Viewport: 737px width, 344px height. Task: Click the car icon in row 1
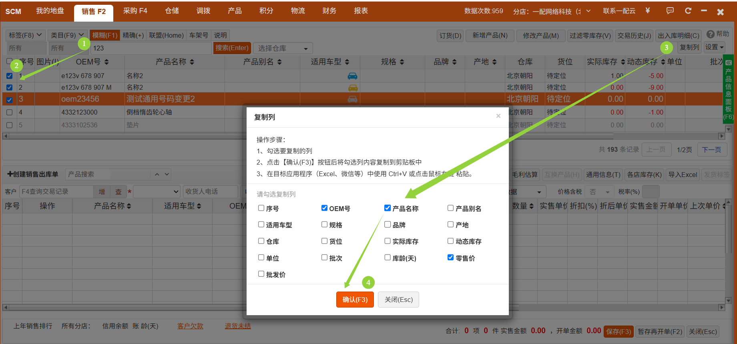tap(352, 76)
